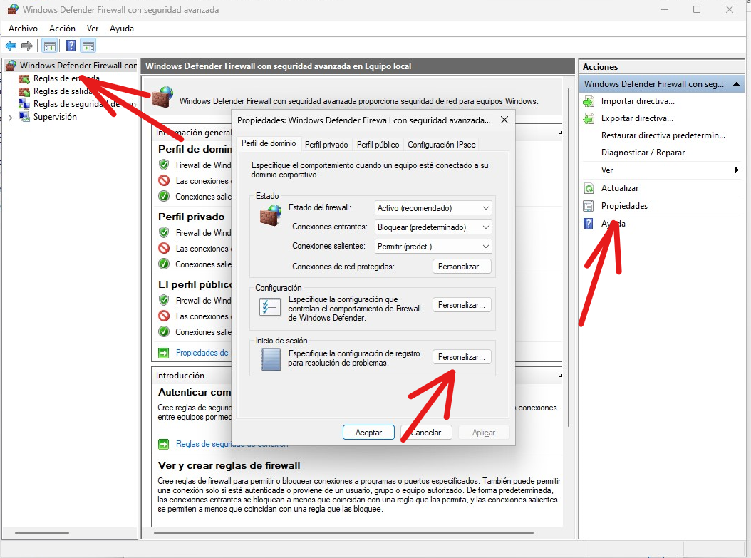Click Personalizar button under Inicio de sesión
Viewport: 751px width, 558px height.
(x=462, y=357)
